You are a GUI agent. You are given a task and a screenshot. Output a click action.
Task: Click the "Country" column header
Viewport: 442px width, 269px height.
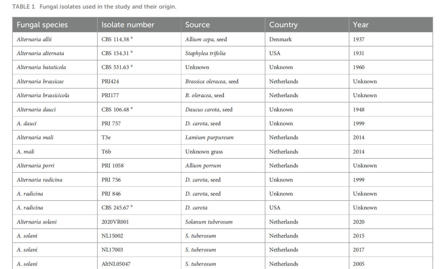point(283,25)
